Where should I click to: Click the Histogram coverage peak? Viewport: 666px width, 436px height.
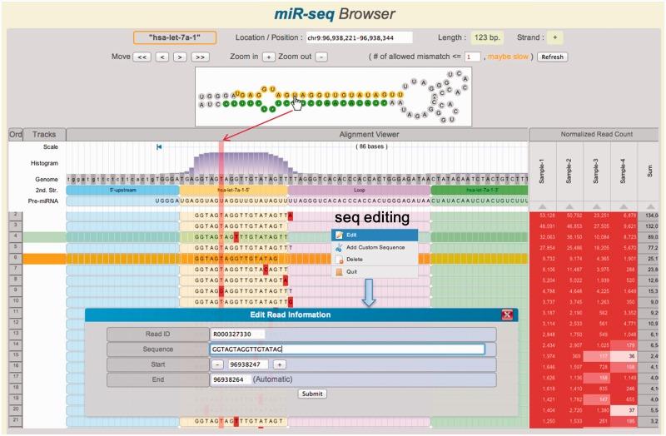click(238, 163)
